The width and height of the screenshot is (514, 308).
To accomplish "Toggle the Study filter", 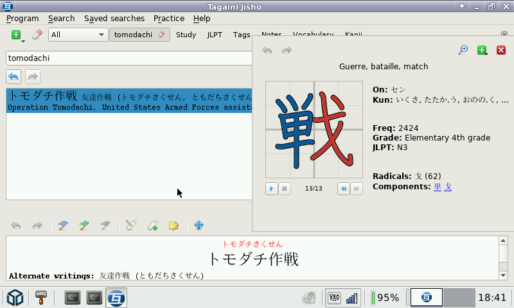I will coord(186,35).
